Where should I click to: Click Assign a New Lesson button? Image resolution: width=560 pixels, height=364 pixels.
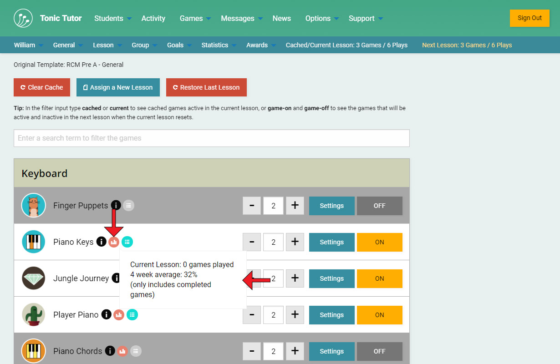click(118, 87)
